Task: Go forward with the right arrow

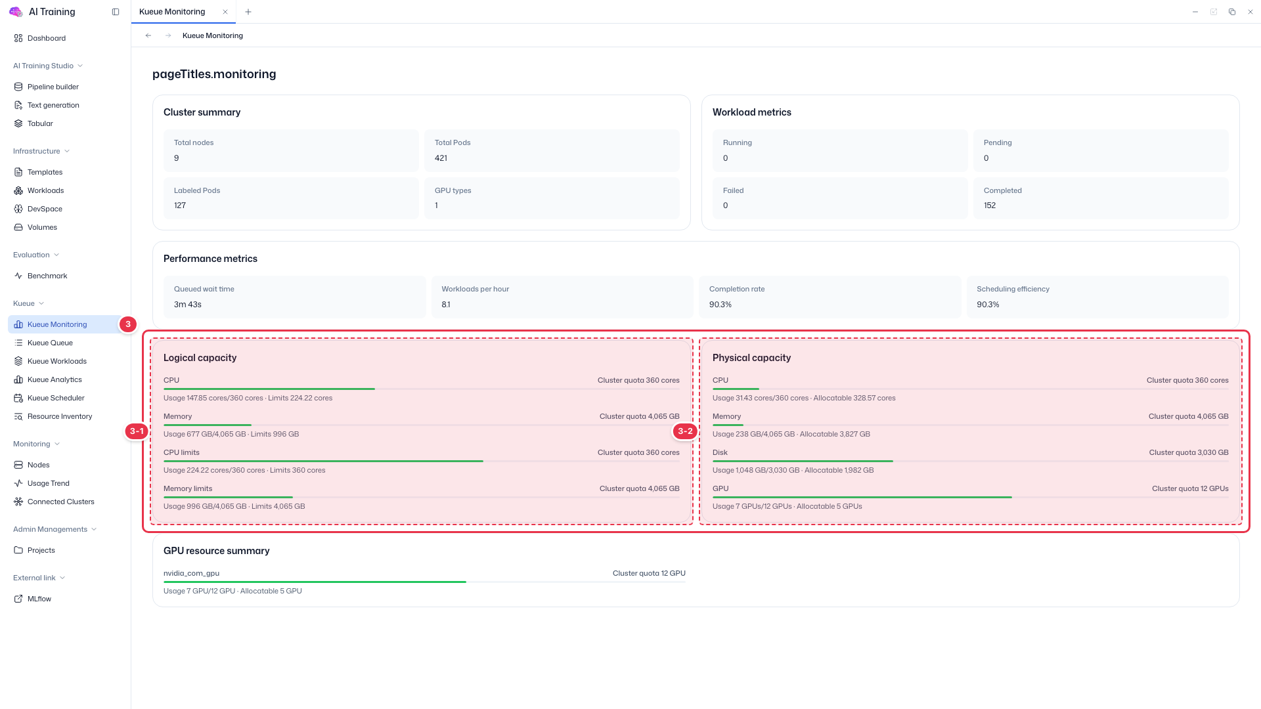Action: pos(168,35)
